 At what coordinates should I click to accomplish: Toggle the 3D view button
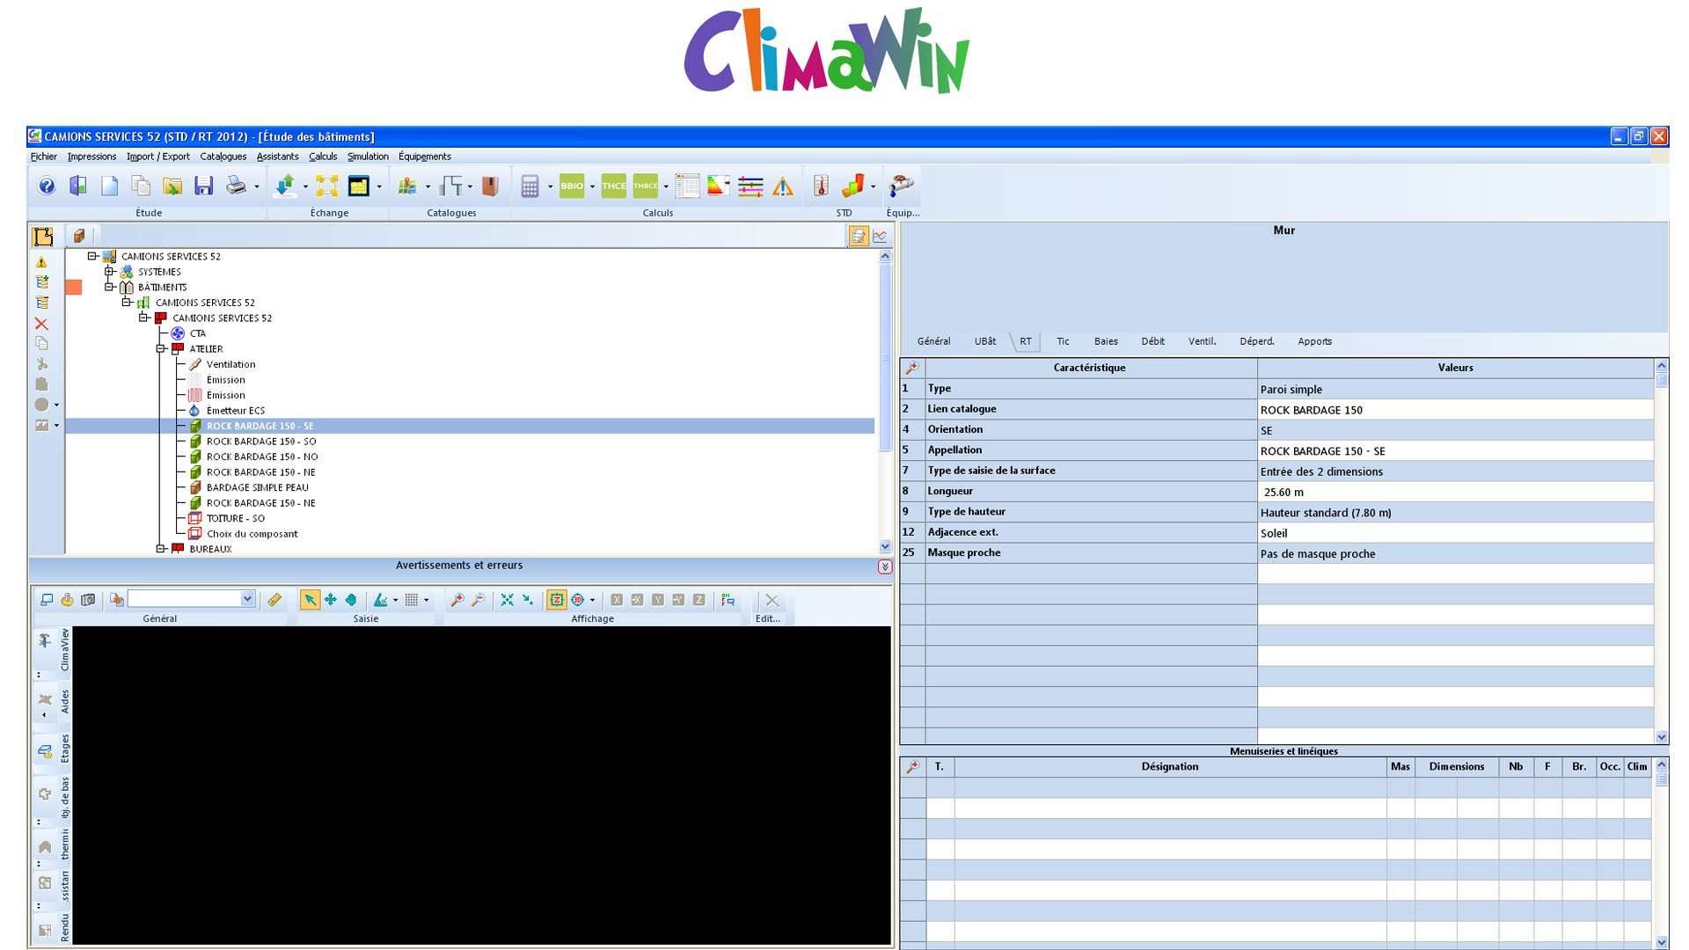tap(578, 600)
